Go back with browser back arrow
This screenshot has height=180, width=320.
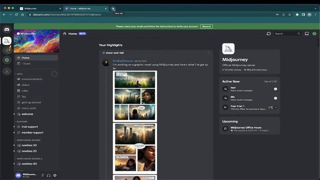tap(4, 14)
